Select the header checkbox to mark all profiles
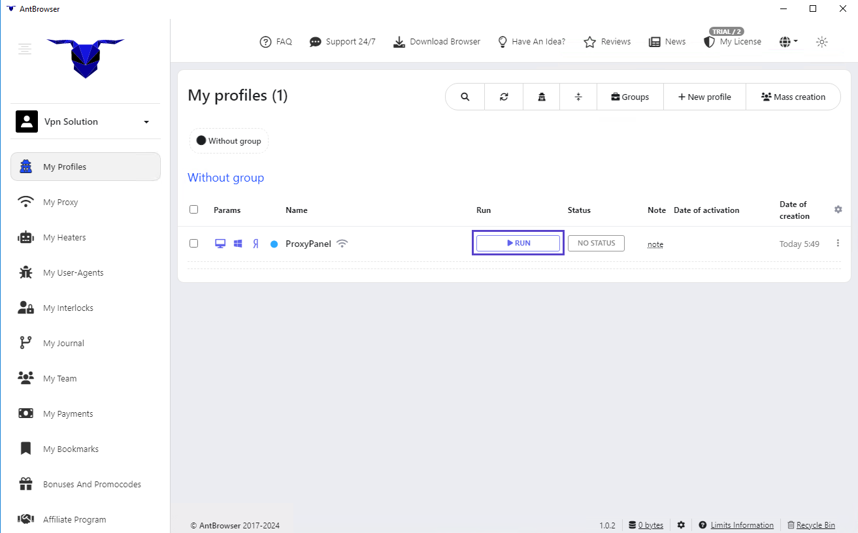The width and height of the screenshot is (858, 533). coord(193,209)
